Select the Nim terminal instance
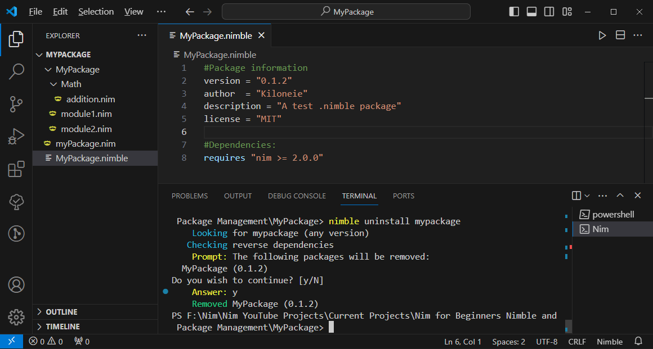 pos(612,229)
